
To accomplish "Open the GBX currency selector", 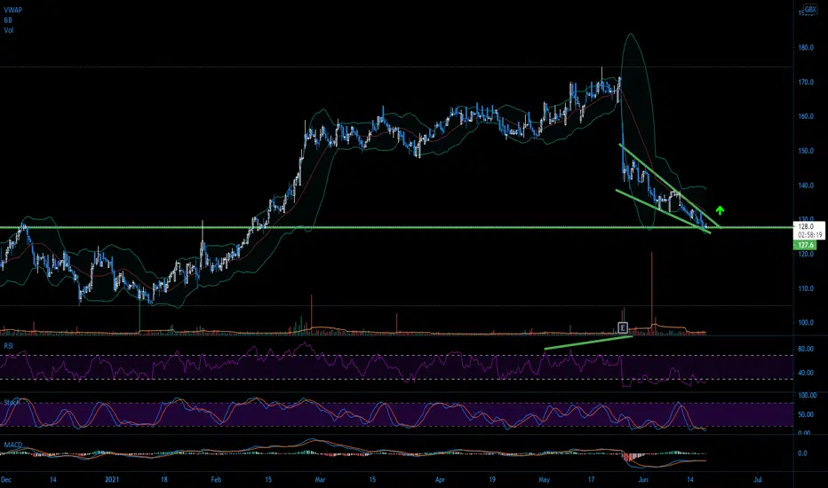I will [x=810, y=9].
